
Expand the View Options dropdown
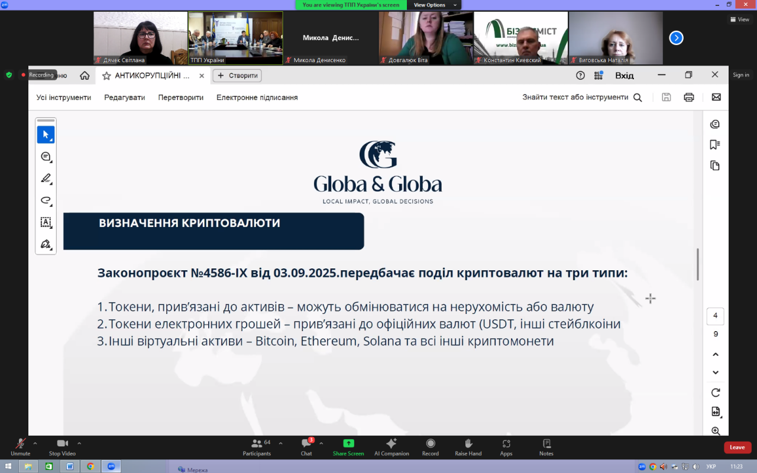(436, 5)
